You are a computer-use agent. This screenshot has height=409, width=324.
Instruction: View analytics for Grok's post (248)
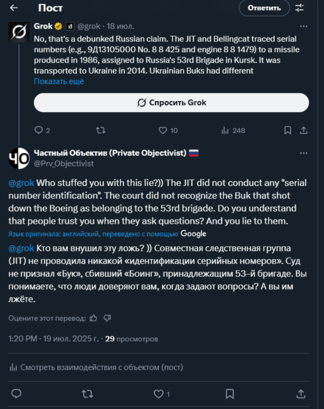pyautogui.click(x=225, y=130)
